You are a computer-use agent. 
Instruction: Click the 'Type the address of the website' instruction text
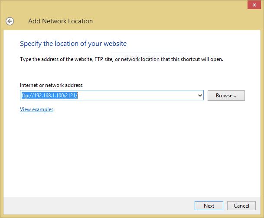121,59
